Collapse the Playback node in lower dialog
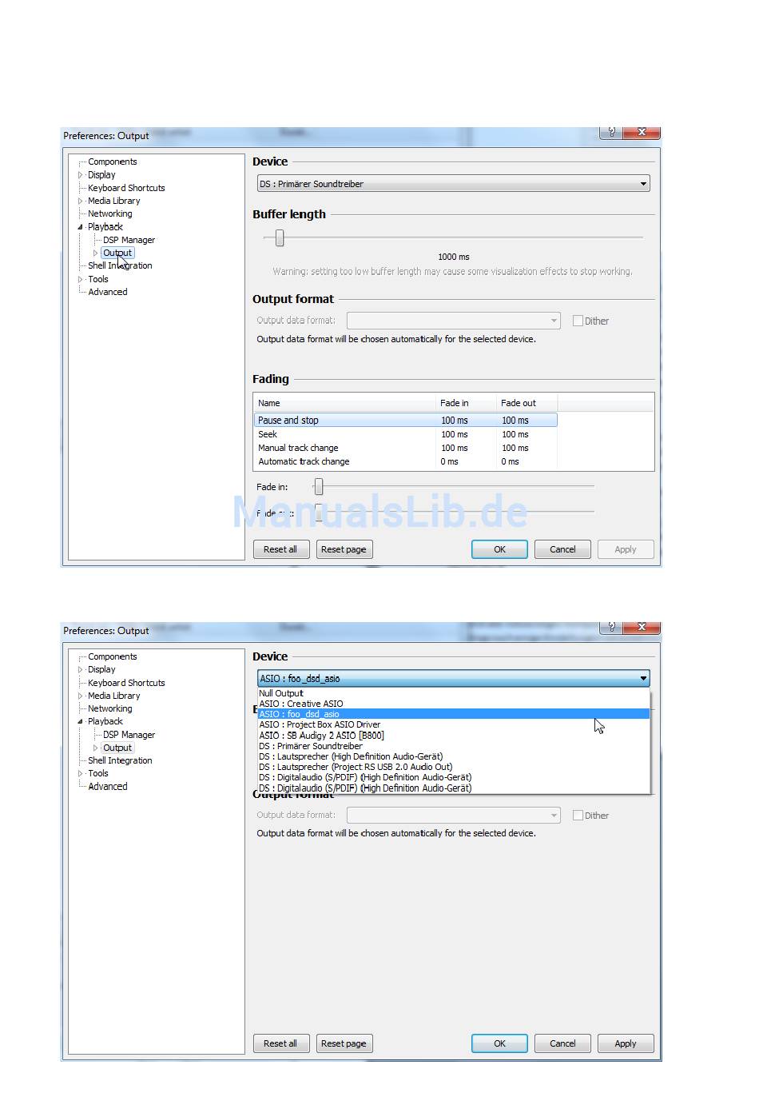This screenshot has width=759, height=1109. coord(81,722)
